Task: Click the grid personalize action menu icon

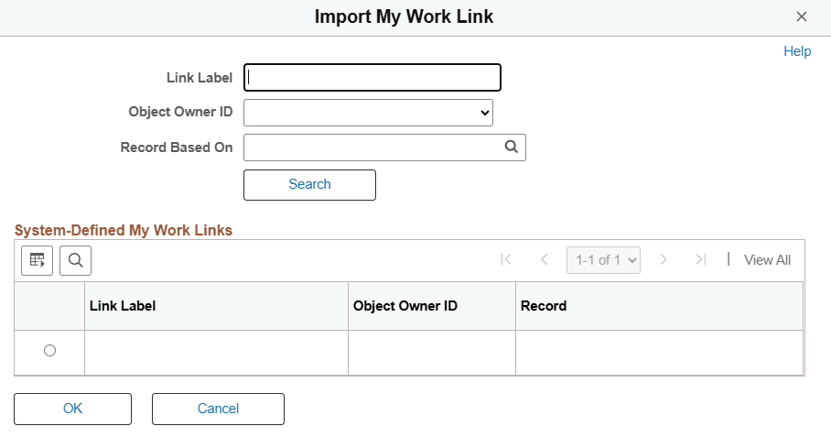Action: coord(37,260)
